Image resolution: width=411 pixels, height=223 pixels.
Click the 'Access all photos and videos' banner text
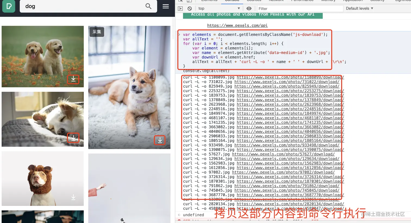253,14
